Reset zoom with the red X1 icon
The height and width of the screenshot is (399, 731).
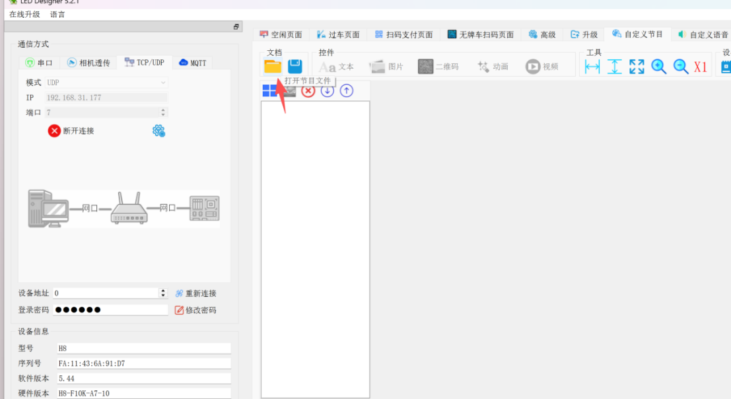coord(701,67)
